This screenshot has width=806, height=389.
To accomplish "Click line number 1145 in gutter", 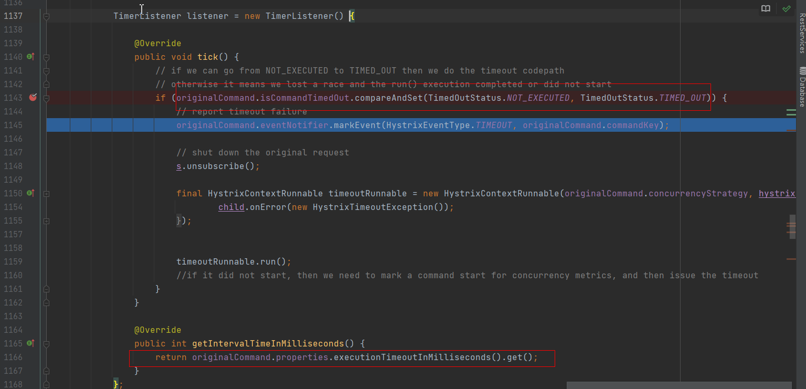I will pos(14,125).
